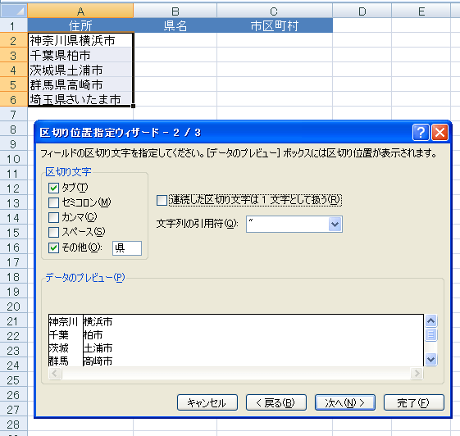The image size is (460, 436).
Task: Click the preview vertical scrollbar thumb
Action: (430, 334)
